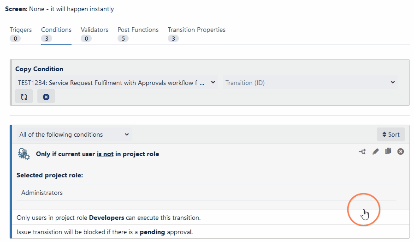Image resolution: width=414 pixels, height=242 pixels.
Task: Open the "All of the following conditions" dropdown
Action: tap(74, 135)
